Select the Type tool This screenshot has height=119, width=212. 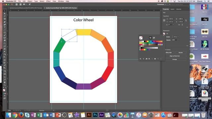pos(5,27)
